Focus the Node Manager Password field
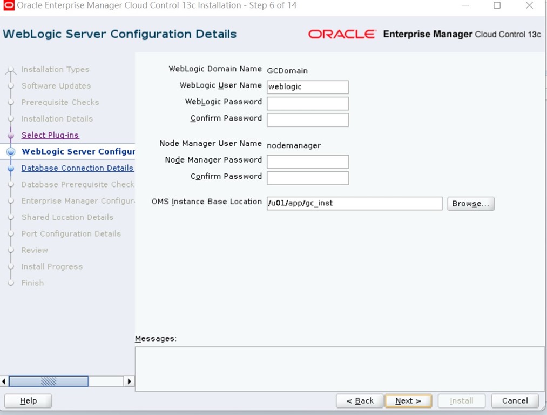The height and width of the screenshot is (415, 547). pos(308,162)
